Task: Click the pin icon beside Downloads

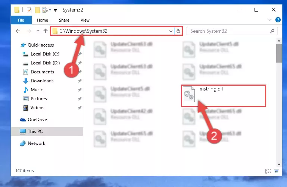Action: click(x=79, y=81)
